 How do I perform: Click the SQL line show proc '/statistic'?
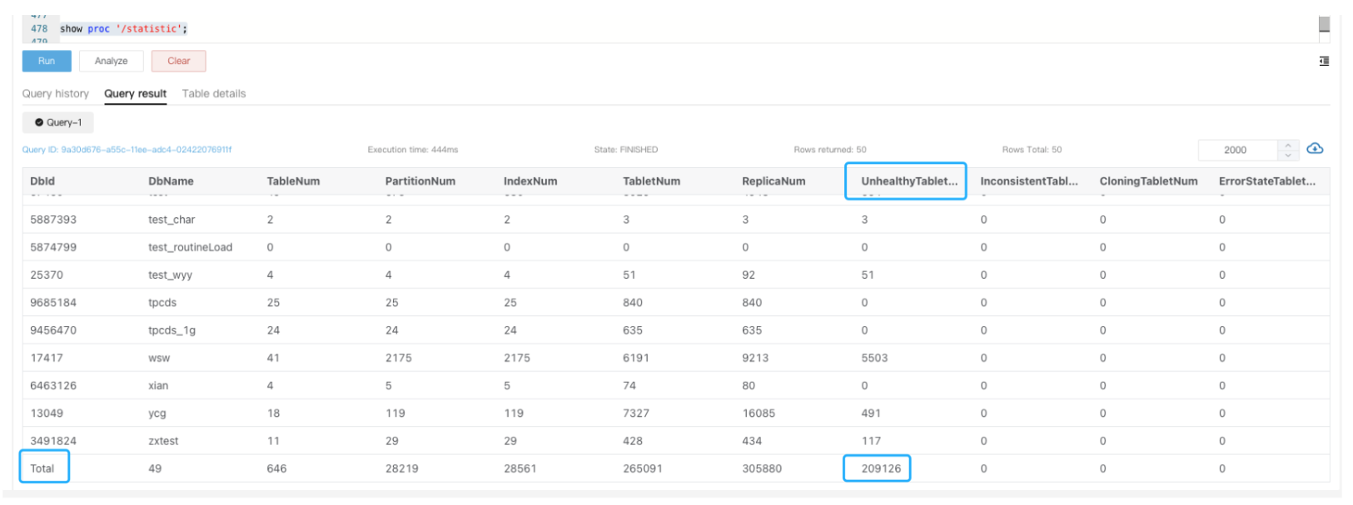123,28
